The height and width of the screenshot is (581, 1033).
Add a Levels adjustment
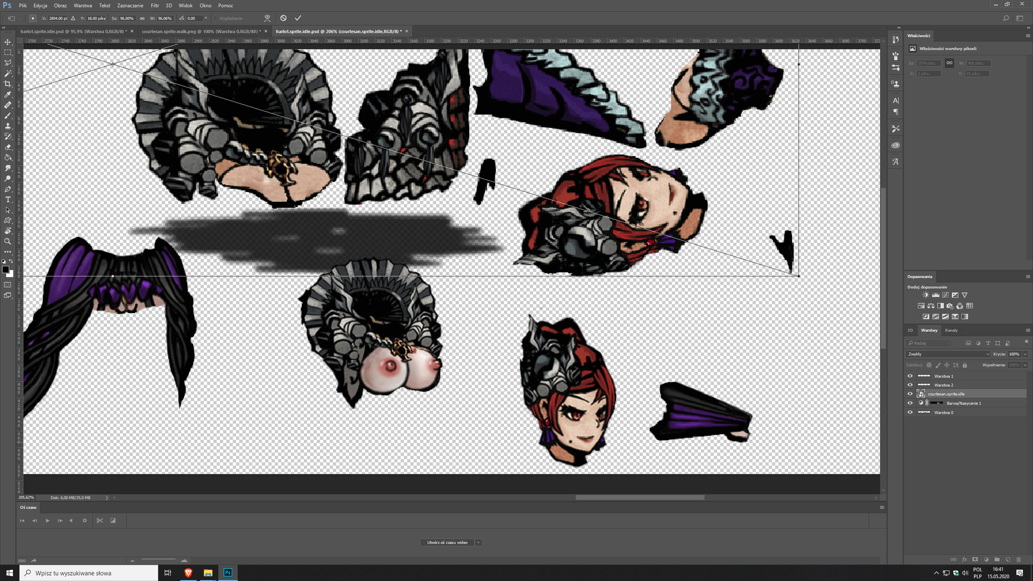tap(936, 295)
